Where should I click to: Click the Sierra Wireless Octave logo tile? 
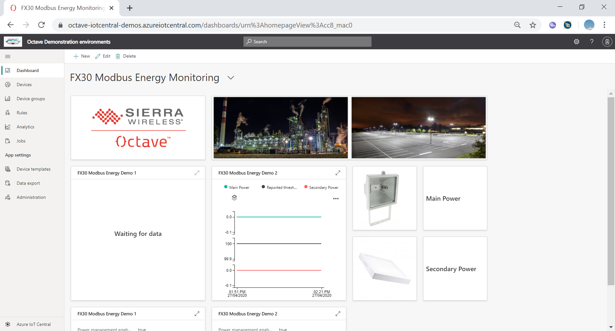pos(138,128)
